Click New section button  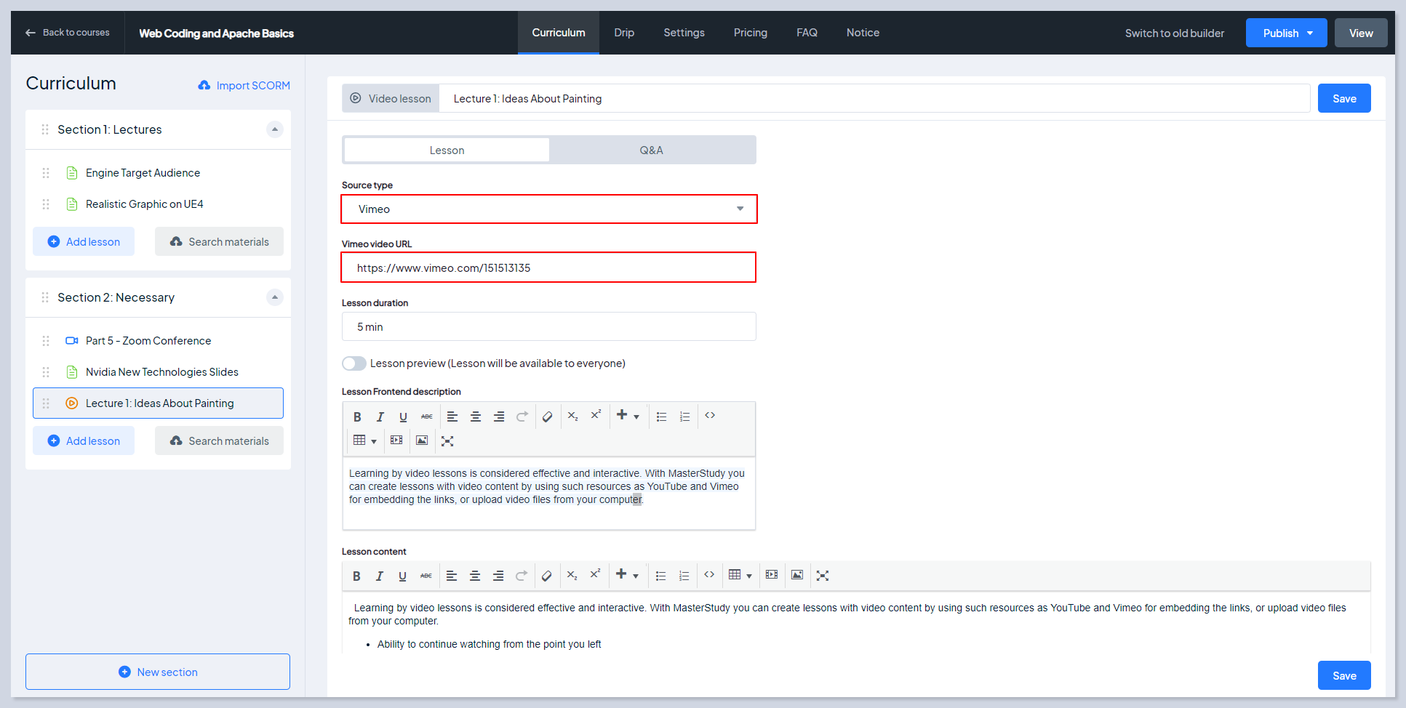pos(158,672)
